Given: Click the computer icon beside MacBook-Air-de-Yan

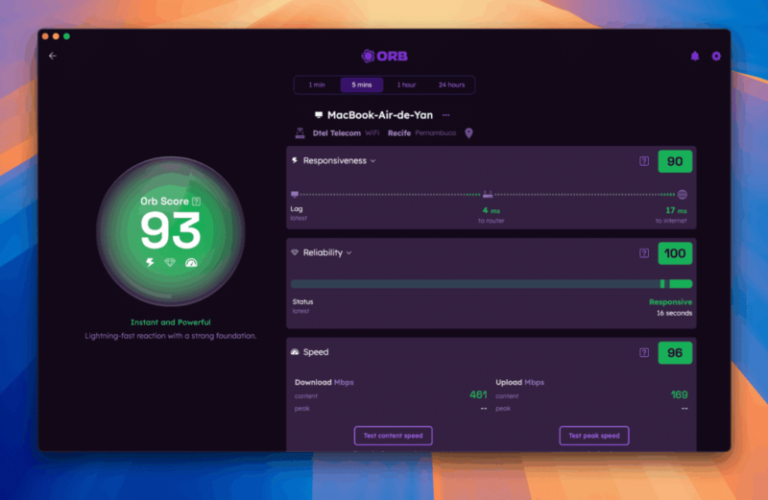Looking at the screenshot, I should click(319, 114).
